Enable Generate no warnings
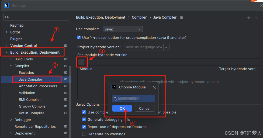The width and height of the screenshot is (263, 138). point(84,134)
